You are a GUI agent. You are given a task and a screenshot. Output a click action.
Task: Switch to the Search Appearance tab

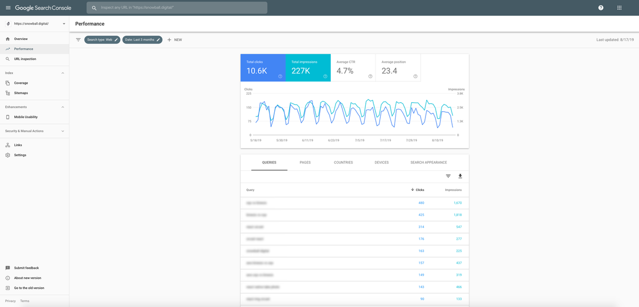429,162
